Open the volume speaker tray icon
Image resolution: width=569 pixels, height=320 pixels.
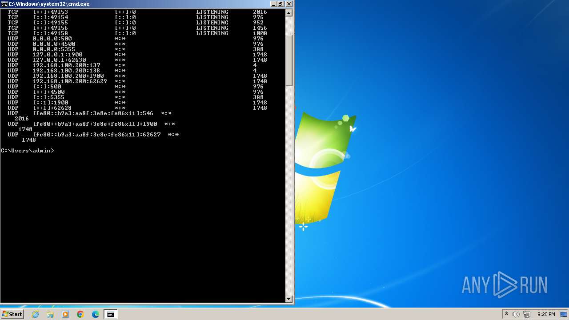tap(516, 314)
